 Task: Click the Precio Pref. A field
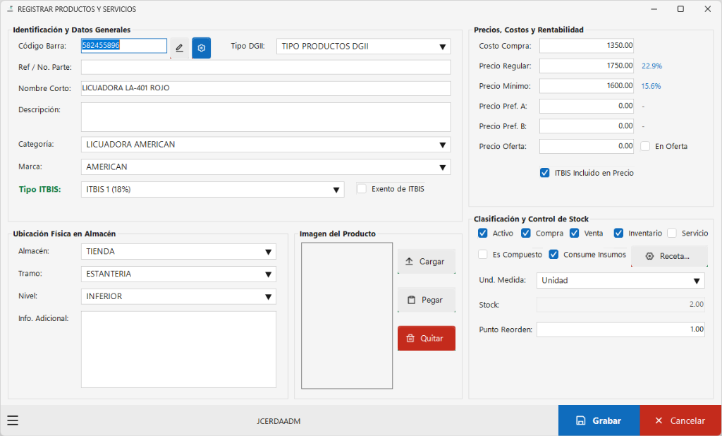587,106
